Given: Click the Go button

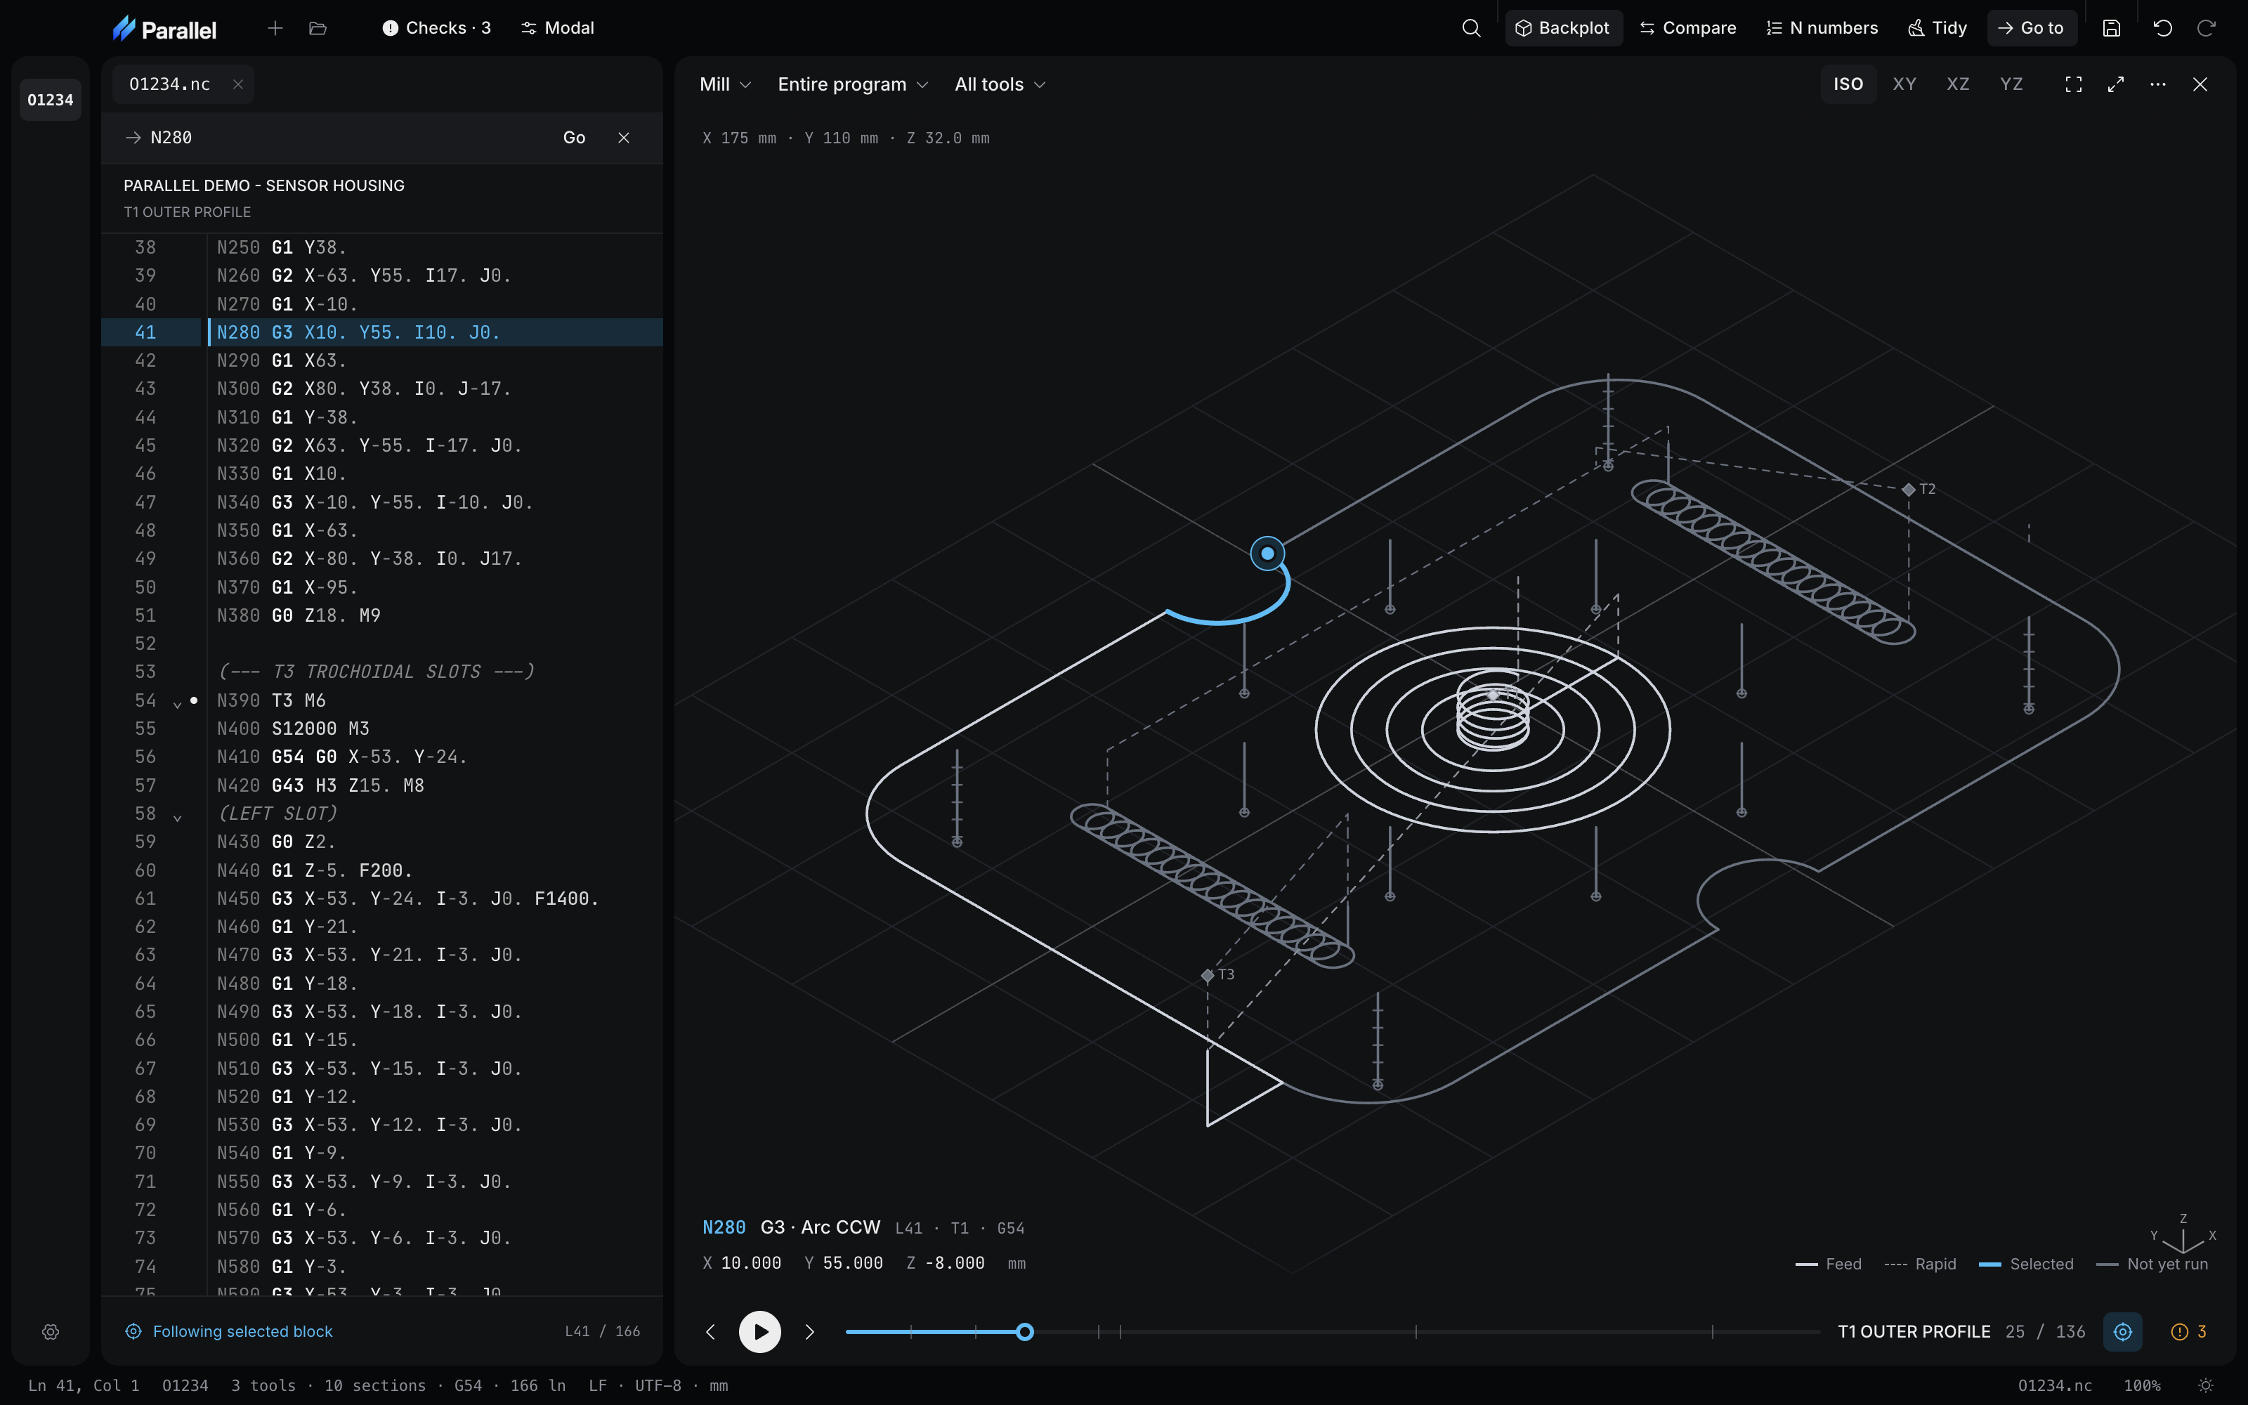Looking at the screenshot, I should [574, 138].
